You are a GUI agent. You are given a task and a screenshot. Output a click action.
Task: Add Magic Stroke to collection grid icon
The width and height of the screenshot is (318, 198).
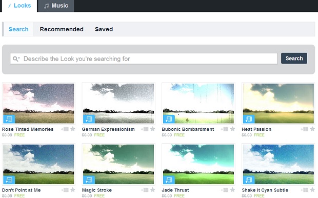point(145,190)
